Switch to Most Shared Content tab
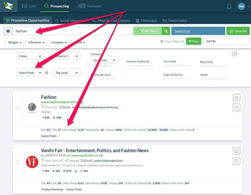Screen dimensions: 251x195 [111, 21]
